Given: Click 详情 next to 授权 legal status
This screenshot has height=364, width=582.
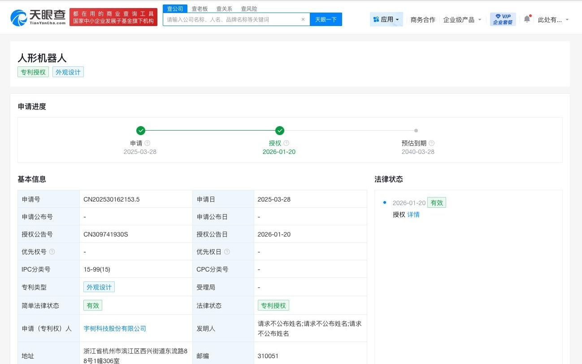Looking at the screenshot, I should [413, 215].
